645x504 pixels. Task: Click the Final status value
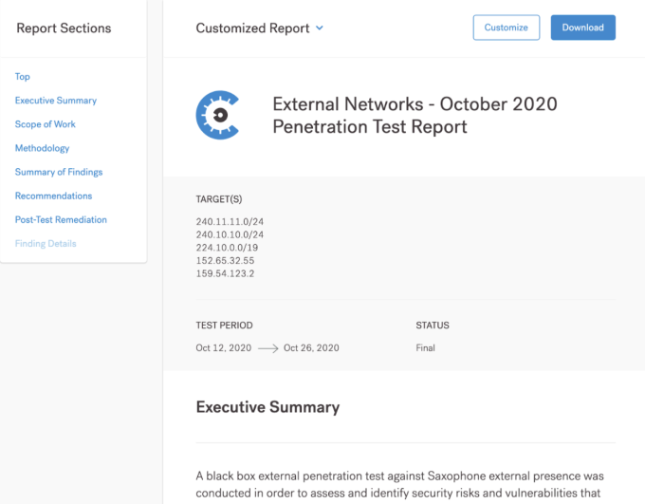pyautogui.click(x=425, y=348)
